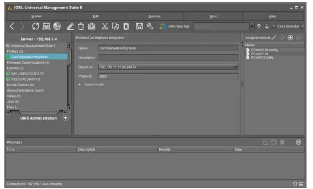The height and width of the screenshot is (189, 313).
Task: Select Devices (2) tree node
Action: [x=15, y=68]
